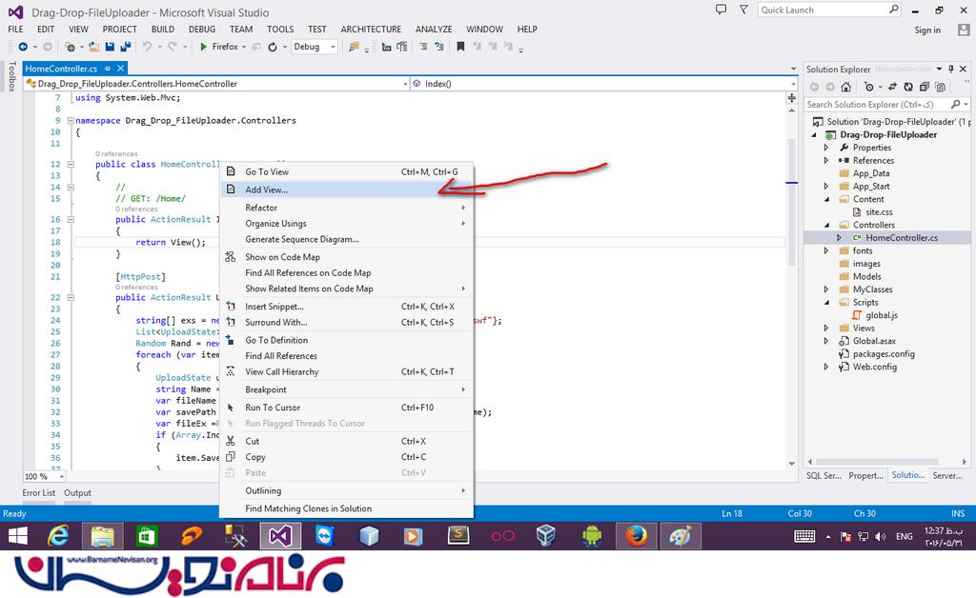
Task: Collapse the Controllers folder in the tree
Action: pos(827,225)
